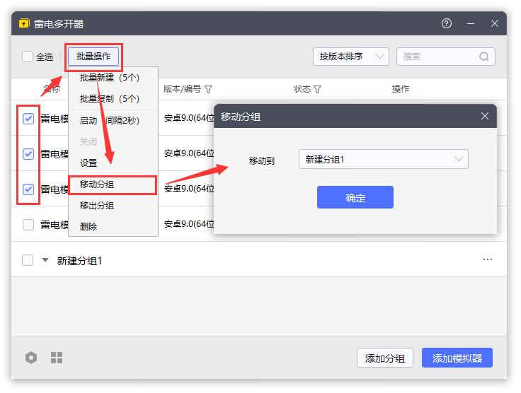
Task: Select 移出分组 menu item
Action: point(113,206)
